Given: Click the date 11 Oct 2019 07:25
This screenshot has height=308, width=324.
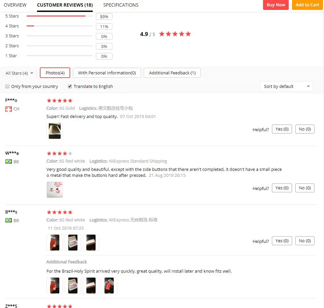Looking at the screenshot, I should tap(66, 228).
